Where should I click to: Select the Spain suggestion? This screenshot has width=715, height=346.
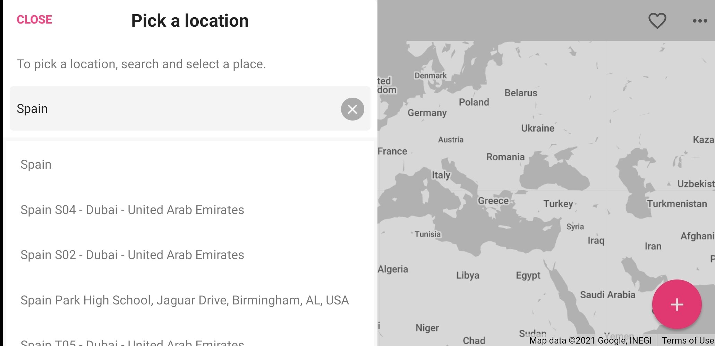pos(190,164)
